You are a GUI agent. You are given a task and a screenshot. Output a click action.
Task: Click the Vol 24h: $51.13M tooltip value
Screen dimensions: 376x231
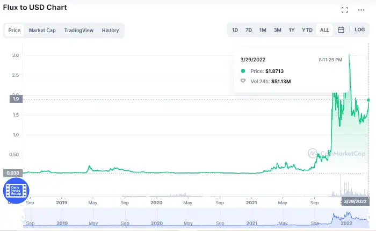pos(271,82)
